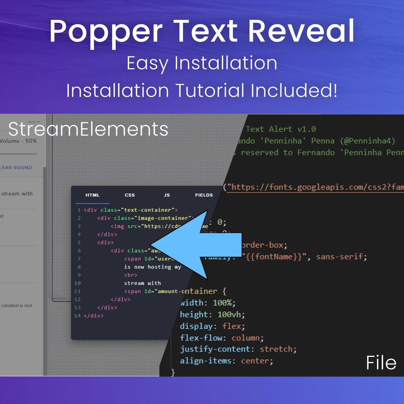Click the closing </div> on line 4
The width and height of the screenshot is (404, 404).
[107, 234]
